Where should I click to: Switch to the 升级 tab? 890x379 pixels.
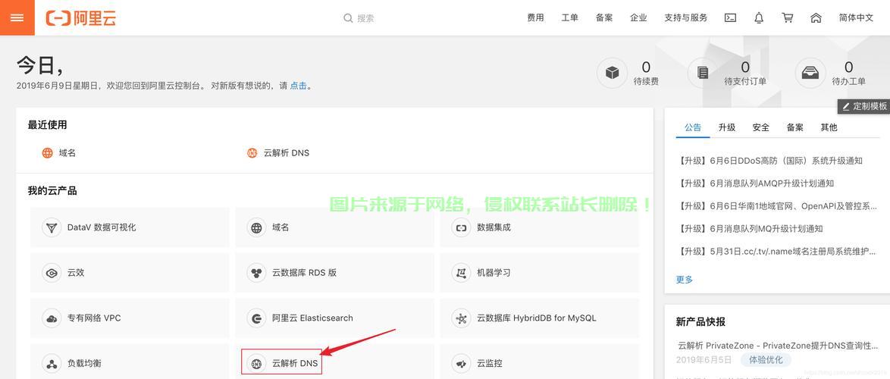[x=727, y=127]
